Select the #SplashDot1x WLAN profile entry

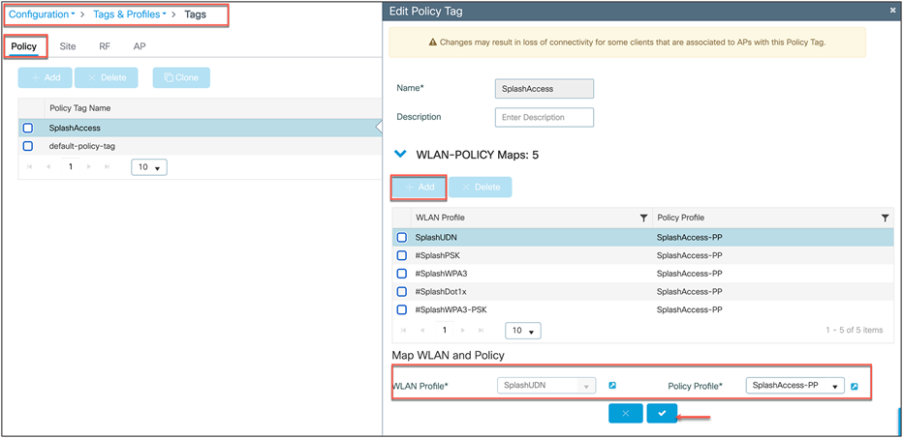pos(441,291)
